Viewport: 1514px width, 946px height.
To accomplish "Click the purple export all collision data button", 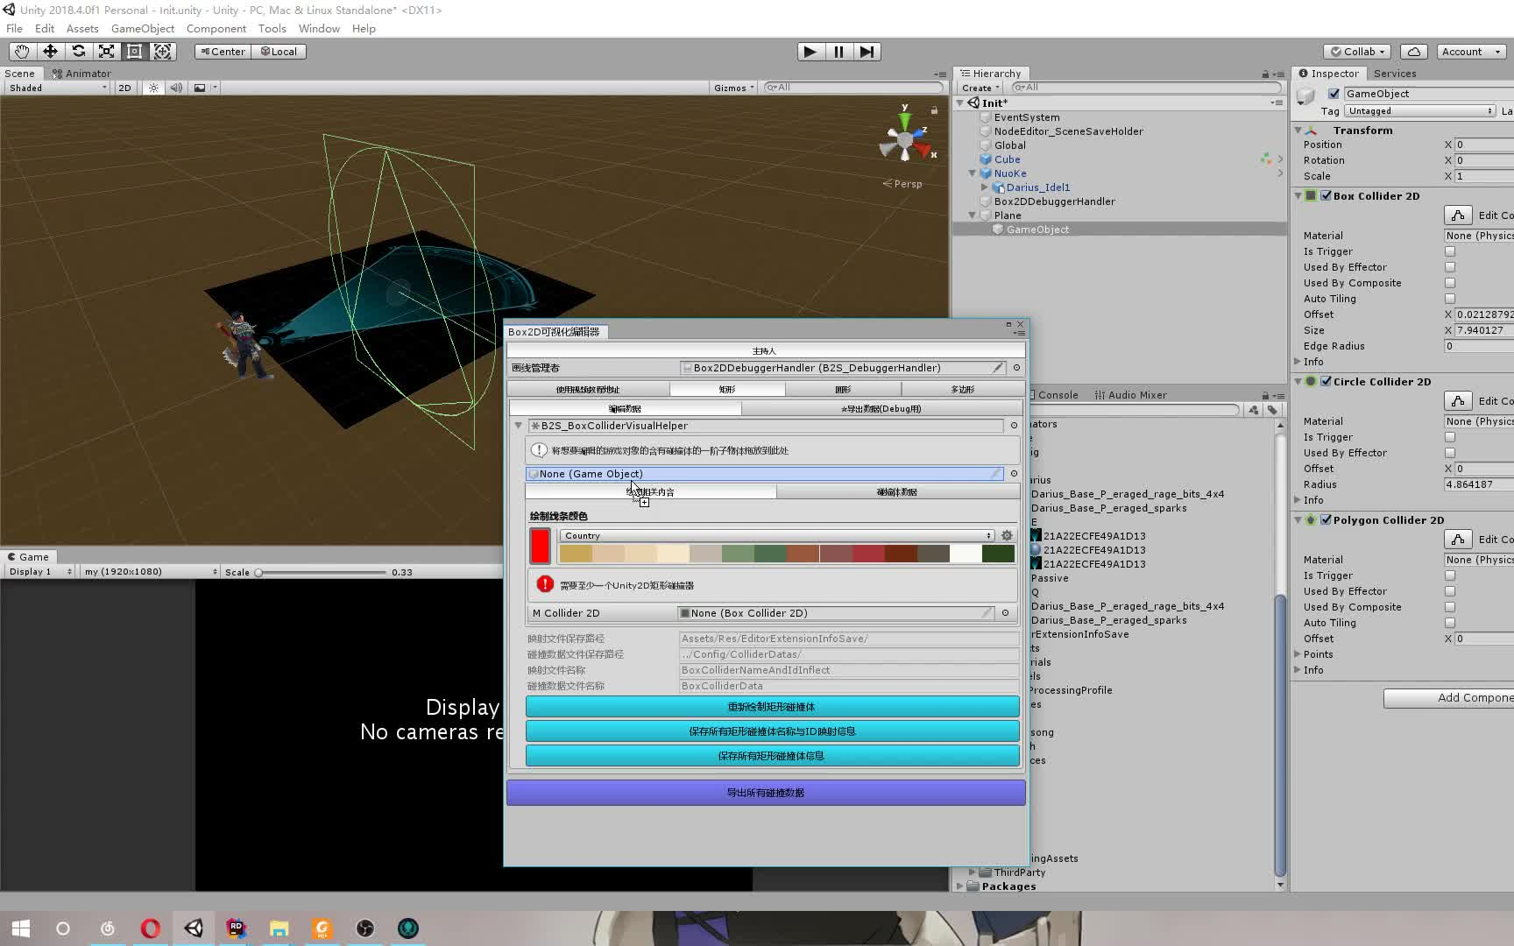I will pyautogui.click(x=766, y=793).
